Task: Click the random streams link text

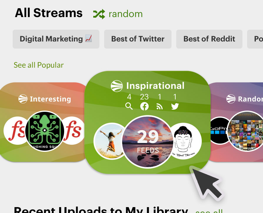Action: tap(126, 14)
